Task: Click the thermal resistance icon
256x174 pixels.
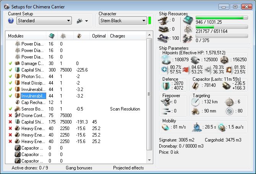Action: click(186, 70)
